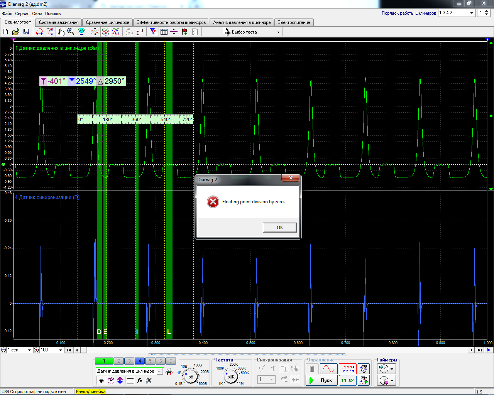Toggle channel visibility eye icon
494x395 pixels.
coord(101,380)
